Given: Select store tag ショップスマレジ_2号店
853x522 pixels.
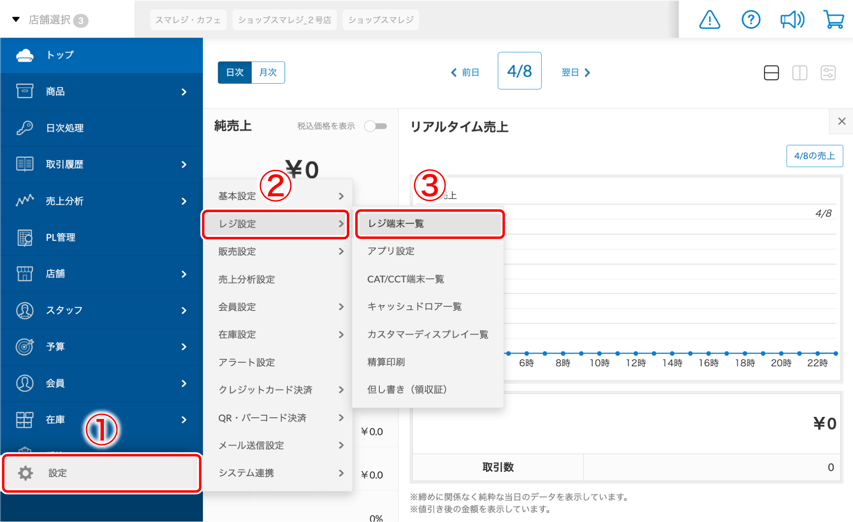Looking at the screenshot, I should tap(284, 20).
